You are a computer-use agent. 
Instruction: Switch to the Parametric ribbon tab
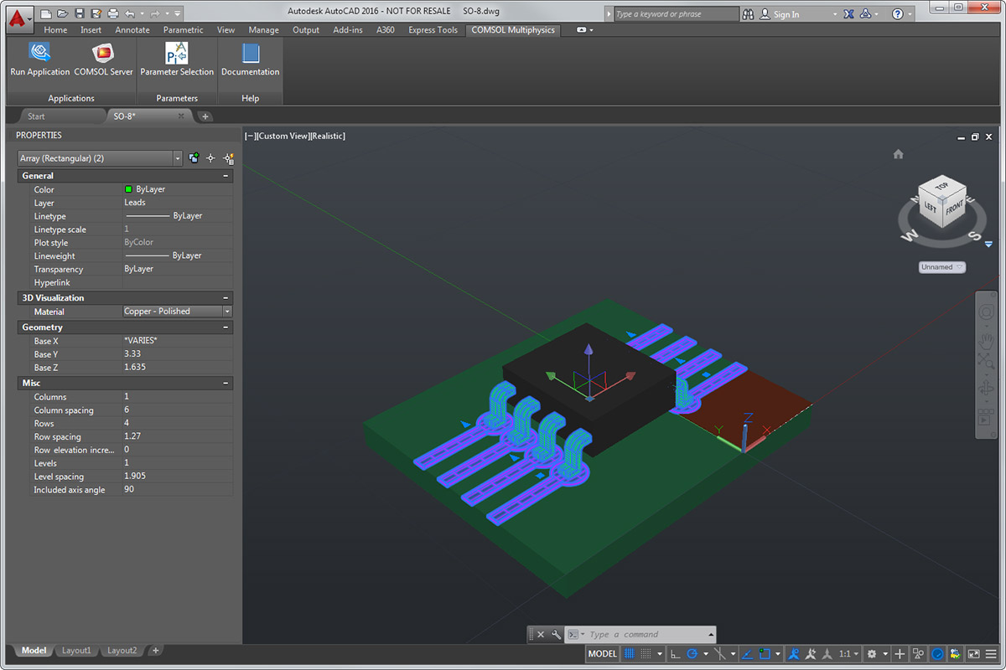tap(183, 30)
